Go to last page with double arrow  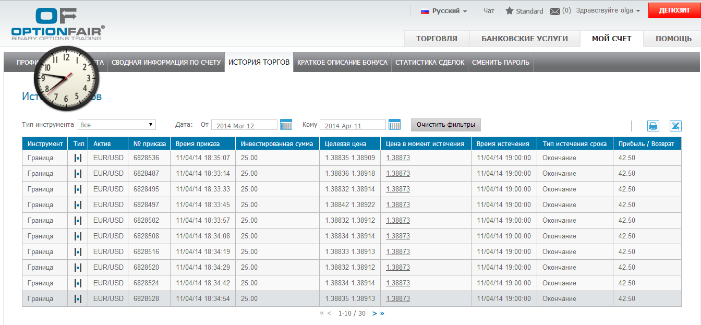382,314
